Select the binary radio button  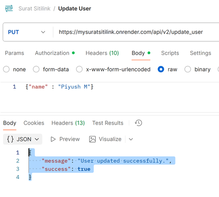coord(187,69)
